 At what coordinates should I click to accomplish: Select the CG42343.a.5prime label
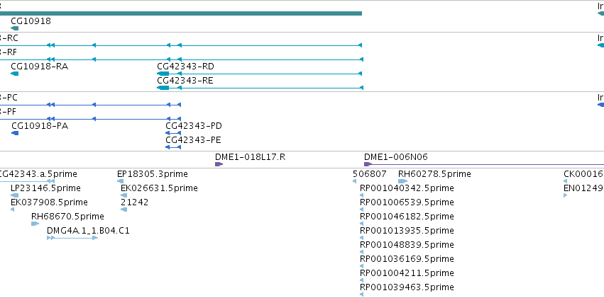tap(38, 174)
